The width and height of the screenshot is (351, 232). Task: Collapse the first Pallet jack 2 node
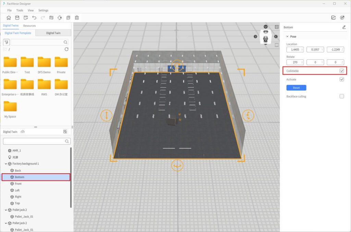[x=6, y=210]
